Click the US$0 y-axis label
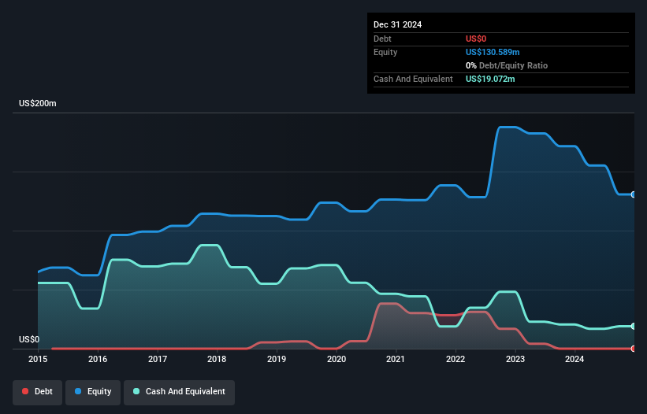The image size is (647, 414). tap(29, 339)
